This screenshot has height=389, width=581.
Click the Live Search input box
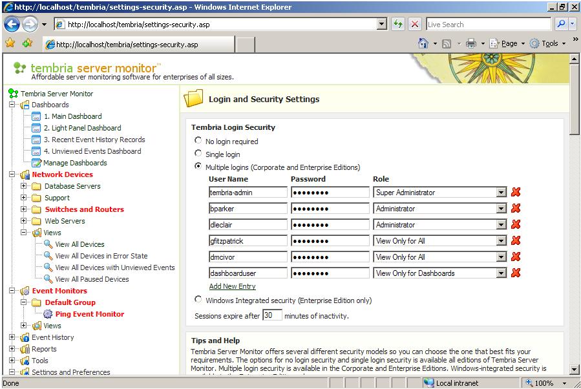pyautogui.click(x=489, y=25)
